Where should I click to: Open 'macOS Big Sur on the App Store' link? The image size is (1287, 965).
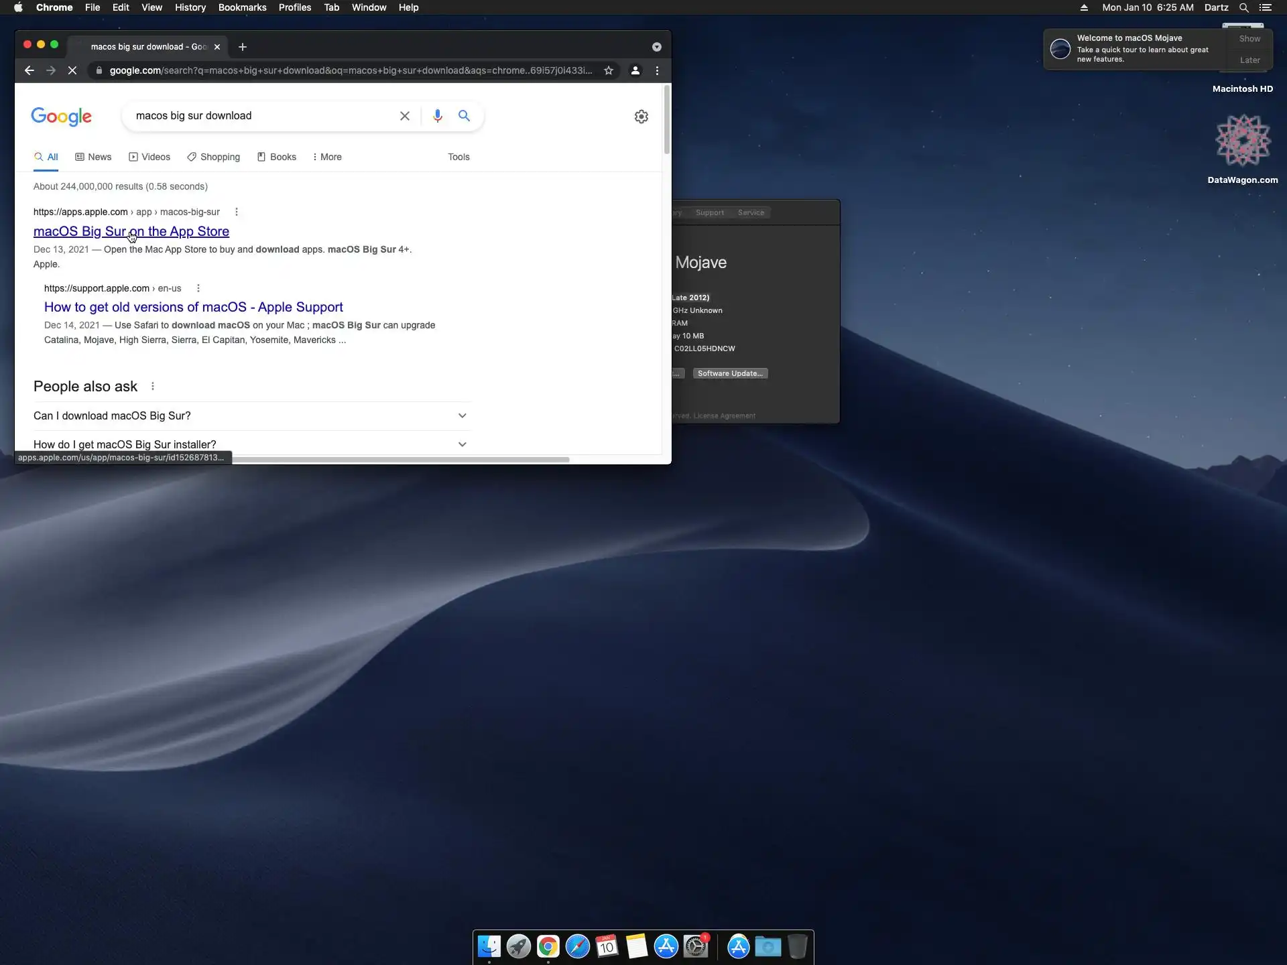(x=131, y=231)
